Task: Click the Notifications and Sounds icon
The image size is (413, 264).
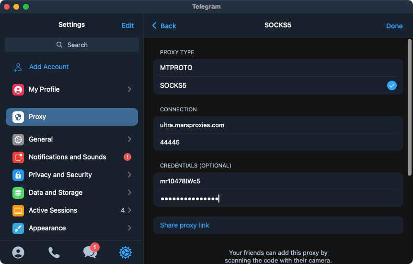Action: 18,157
